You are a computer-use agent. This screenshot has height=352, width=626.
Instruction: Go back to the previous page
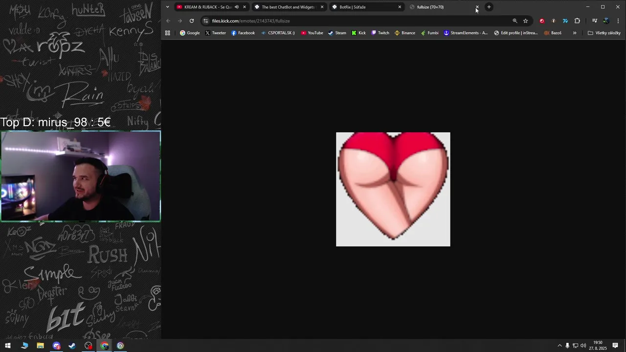(168, 21)
